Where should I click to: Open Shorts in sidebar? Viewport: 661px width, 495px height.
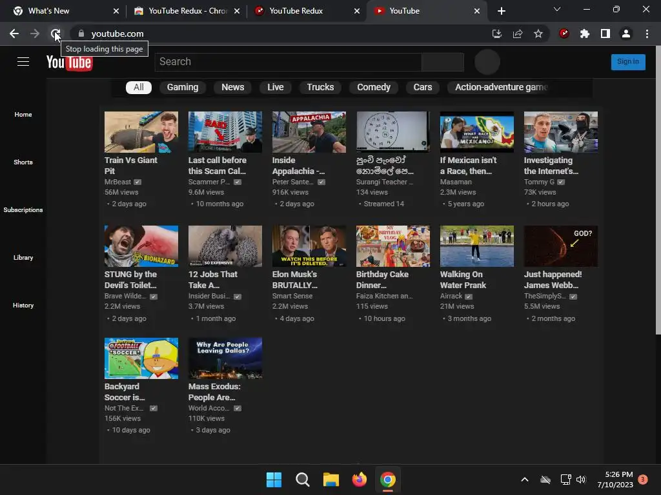pos(23,162)
